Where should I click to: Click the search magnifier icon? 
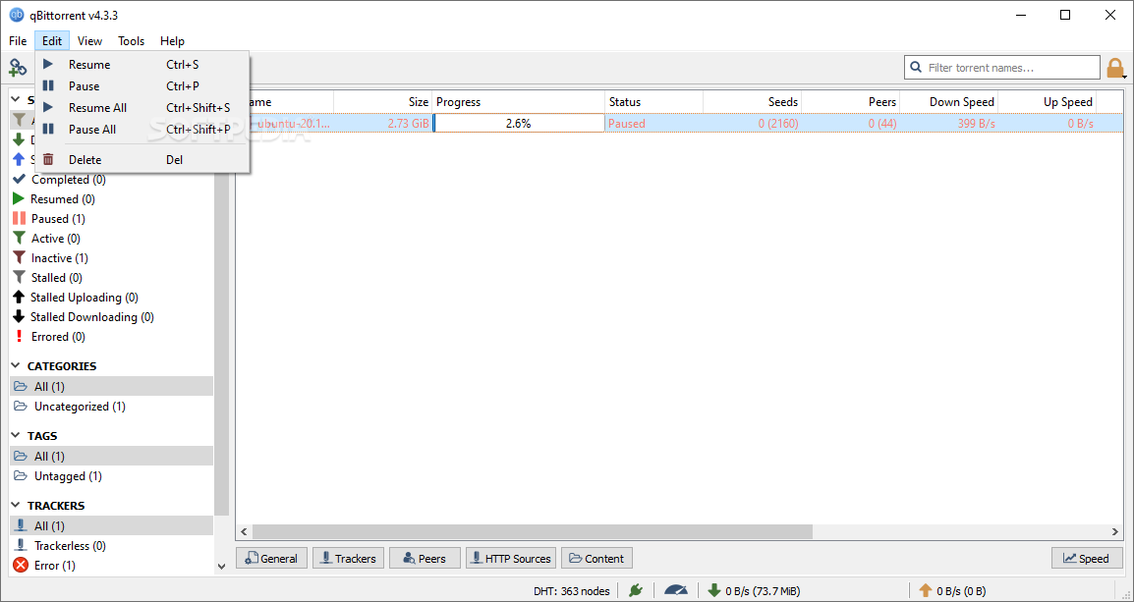916,67
